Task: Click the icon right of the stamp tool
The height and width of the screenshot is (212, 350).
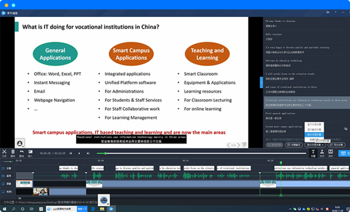Action: (331, 152)
